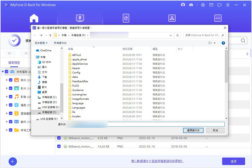Refresh the folder dialog address bar
This screenshot has width=252, height=168.
tap(177, 35)
